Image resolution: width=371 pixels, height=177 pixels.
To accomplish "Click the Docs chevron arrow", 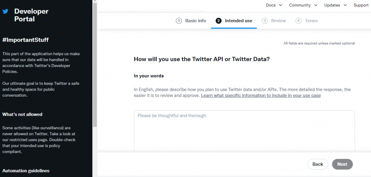I will [x=280, y=5].
